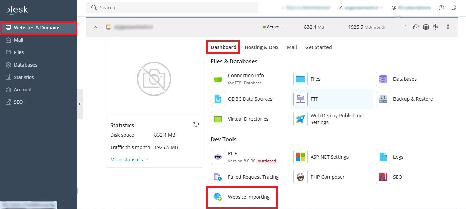Click the globe icon beside the subscriptions selector
This screenshot has height=209, width=466.
(x=394, y=8)
